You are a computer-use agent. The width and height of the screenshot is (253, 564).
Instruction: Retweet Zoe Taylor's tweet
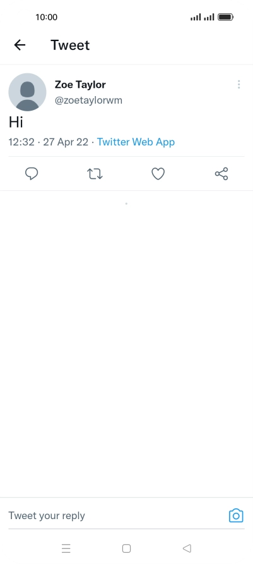[95, 174]
